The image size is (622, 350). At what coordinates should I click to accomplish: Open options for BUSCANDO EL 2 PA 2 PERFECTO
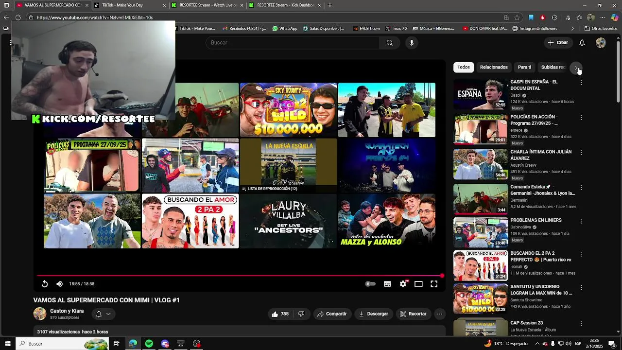tap(581, 255)
